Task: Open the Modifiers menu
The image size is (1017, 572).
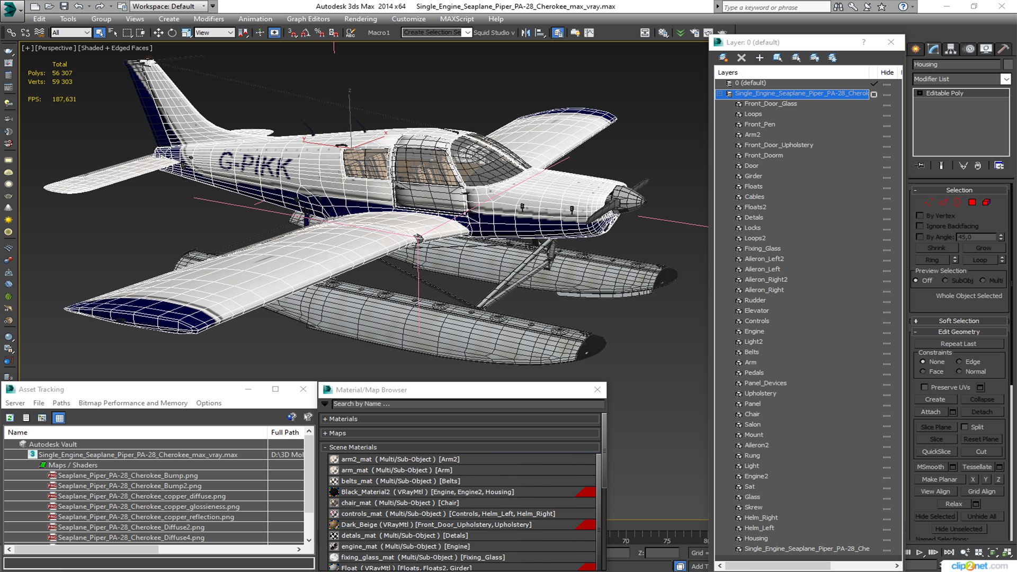Action: [209, 19]
